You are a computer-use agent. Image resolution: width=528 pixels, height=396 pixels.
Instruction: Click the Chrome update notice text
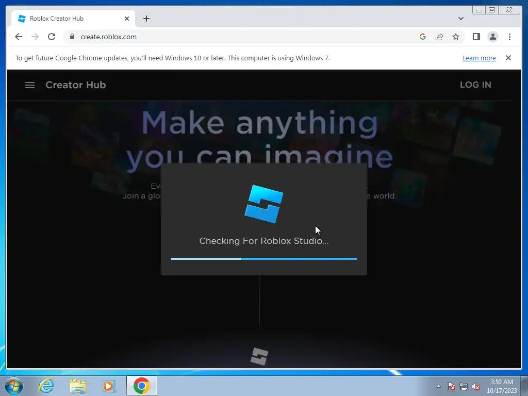172,58
